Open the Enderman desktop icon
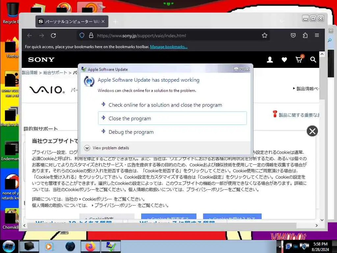 coord(10,151)
